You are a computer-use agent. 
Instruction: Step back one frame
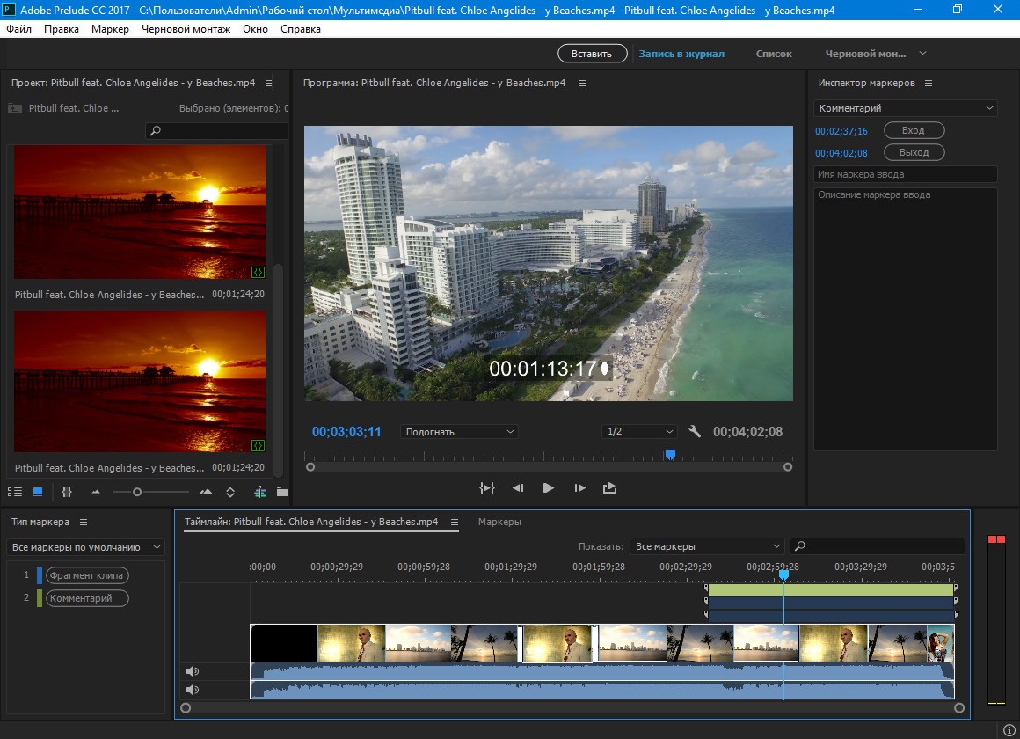tap(518, 487)
